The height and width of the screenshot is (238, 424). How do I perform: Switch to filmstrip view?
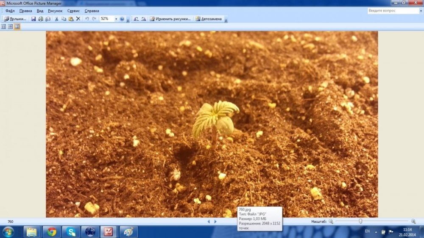click(x=10, y=27)
